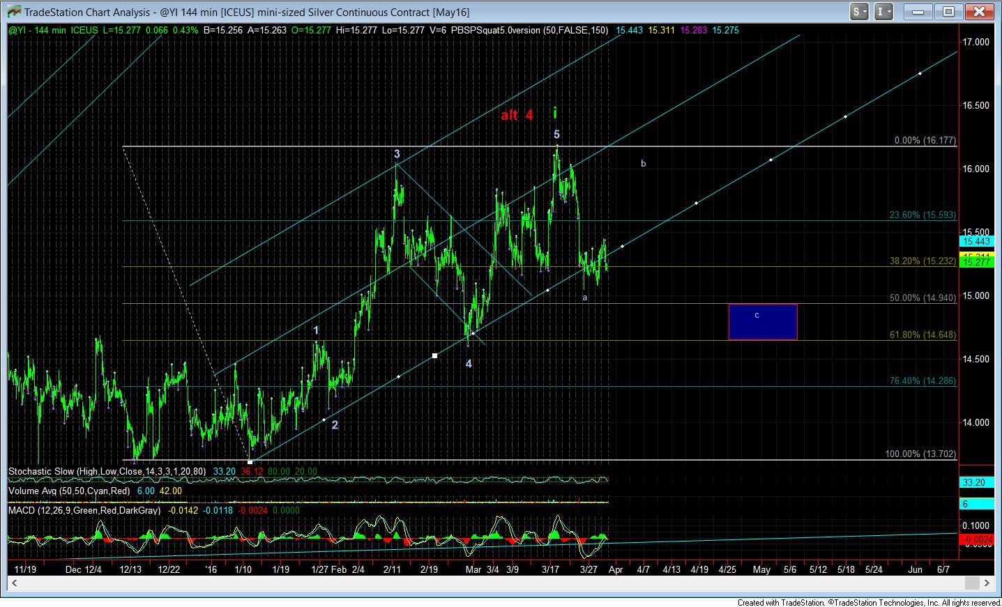Screen dimensions: 1002x607
Task: Click the cyan 15.443 price marker on axis
Action: point(976,242)
